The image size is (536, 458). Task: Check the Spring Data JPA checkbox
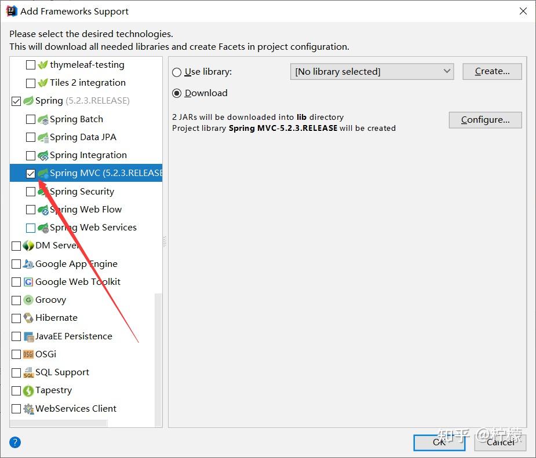pos(31,137)
